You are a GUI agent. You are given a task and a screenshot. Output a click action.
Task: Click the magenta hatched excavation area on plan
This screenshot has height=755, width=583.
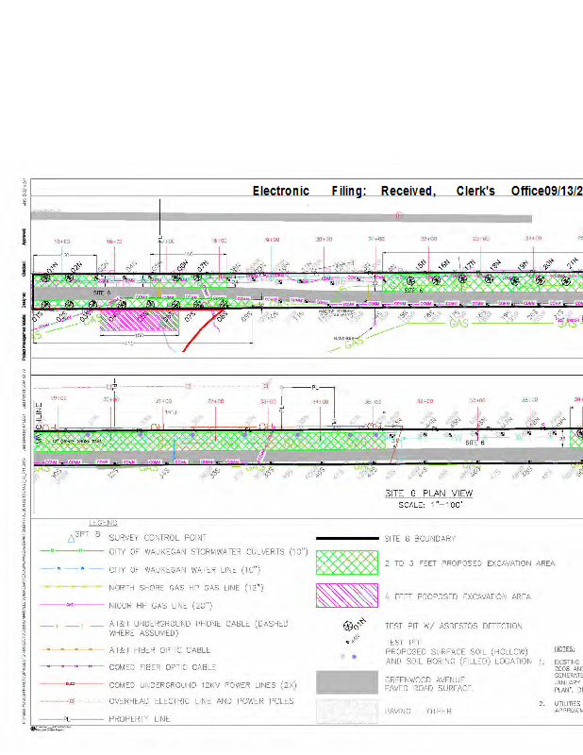point(139,319)
